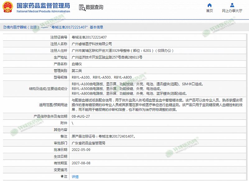Click the approving department 广东省药品监督管理局

[88, 143]
